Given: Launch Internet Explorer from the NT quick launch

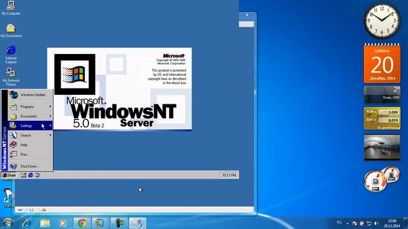Looking at the screenshot, I should click(x=31, y=176).
